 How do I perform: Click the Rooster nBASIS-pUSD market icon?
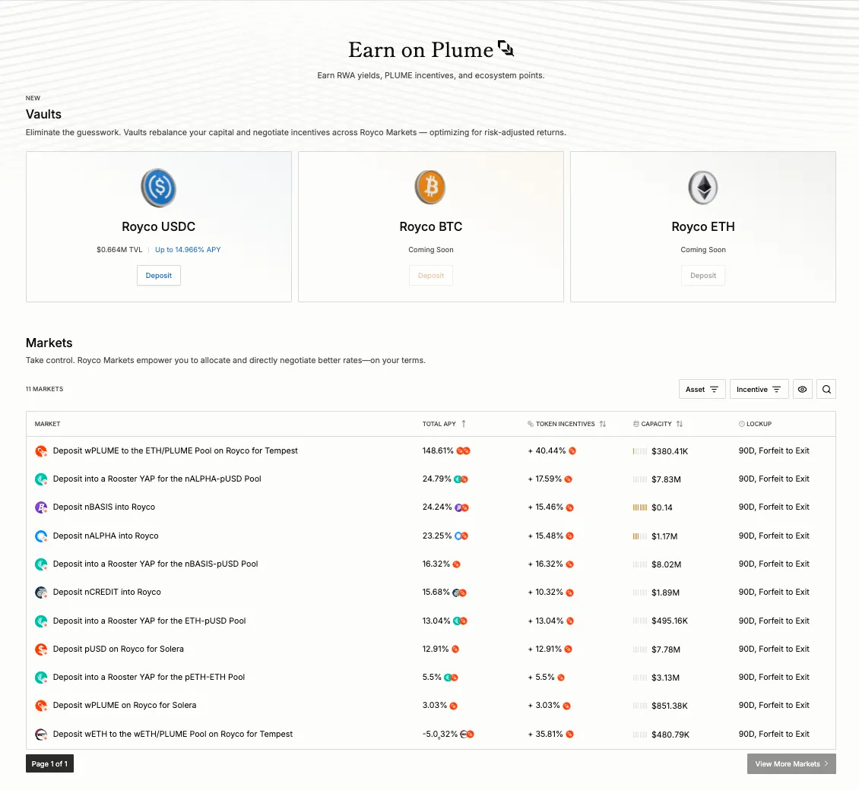[40, 564]
